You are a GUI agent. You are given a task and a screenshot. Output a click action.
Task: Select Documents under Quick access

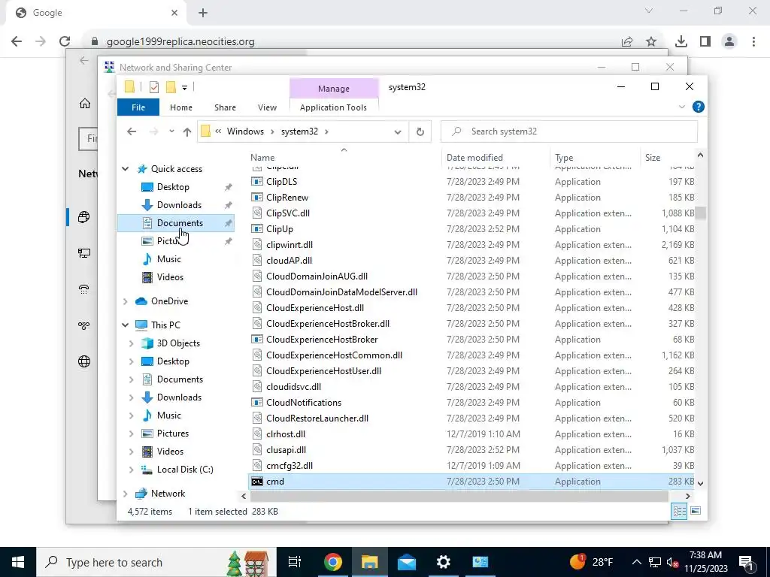pos(176,223)
